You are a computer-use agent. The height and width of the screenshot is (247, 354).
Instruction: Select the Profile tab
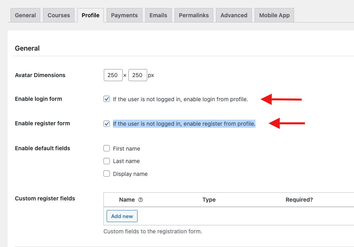pyautogui.click(x=91, y=15)
